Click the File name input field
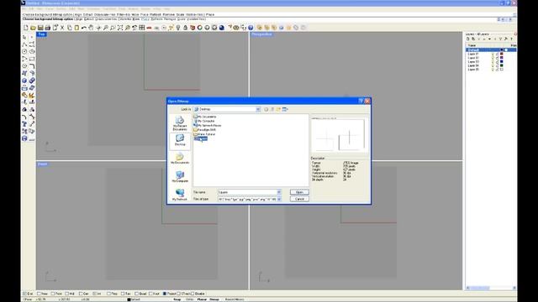 coord(247,192)
